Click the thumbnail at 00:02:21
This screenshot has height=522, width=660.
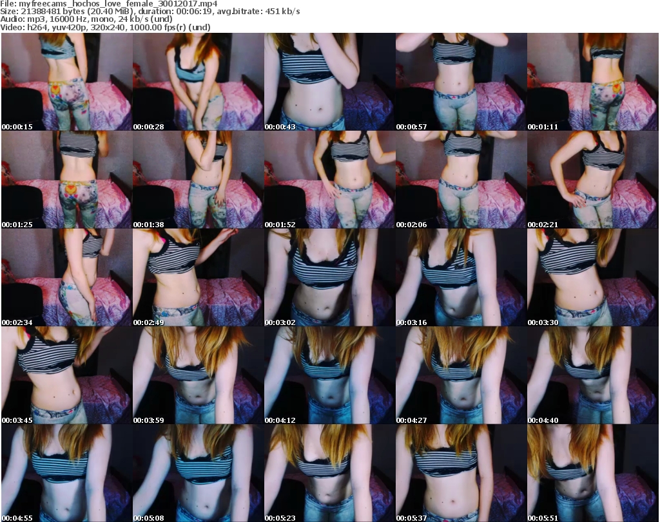[593, 180]
